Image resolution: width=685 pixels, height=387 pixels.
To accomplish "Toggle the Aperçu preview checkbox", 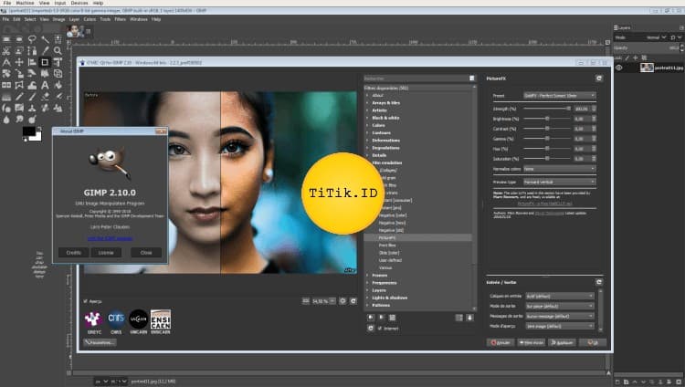I will click(x=87, y=300).
